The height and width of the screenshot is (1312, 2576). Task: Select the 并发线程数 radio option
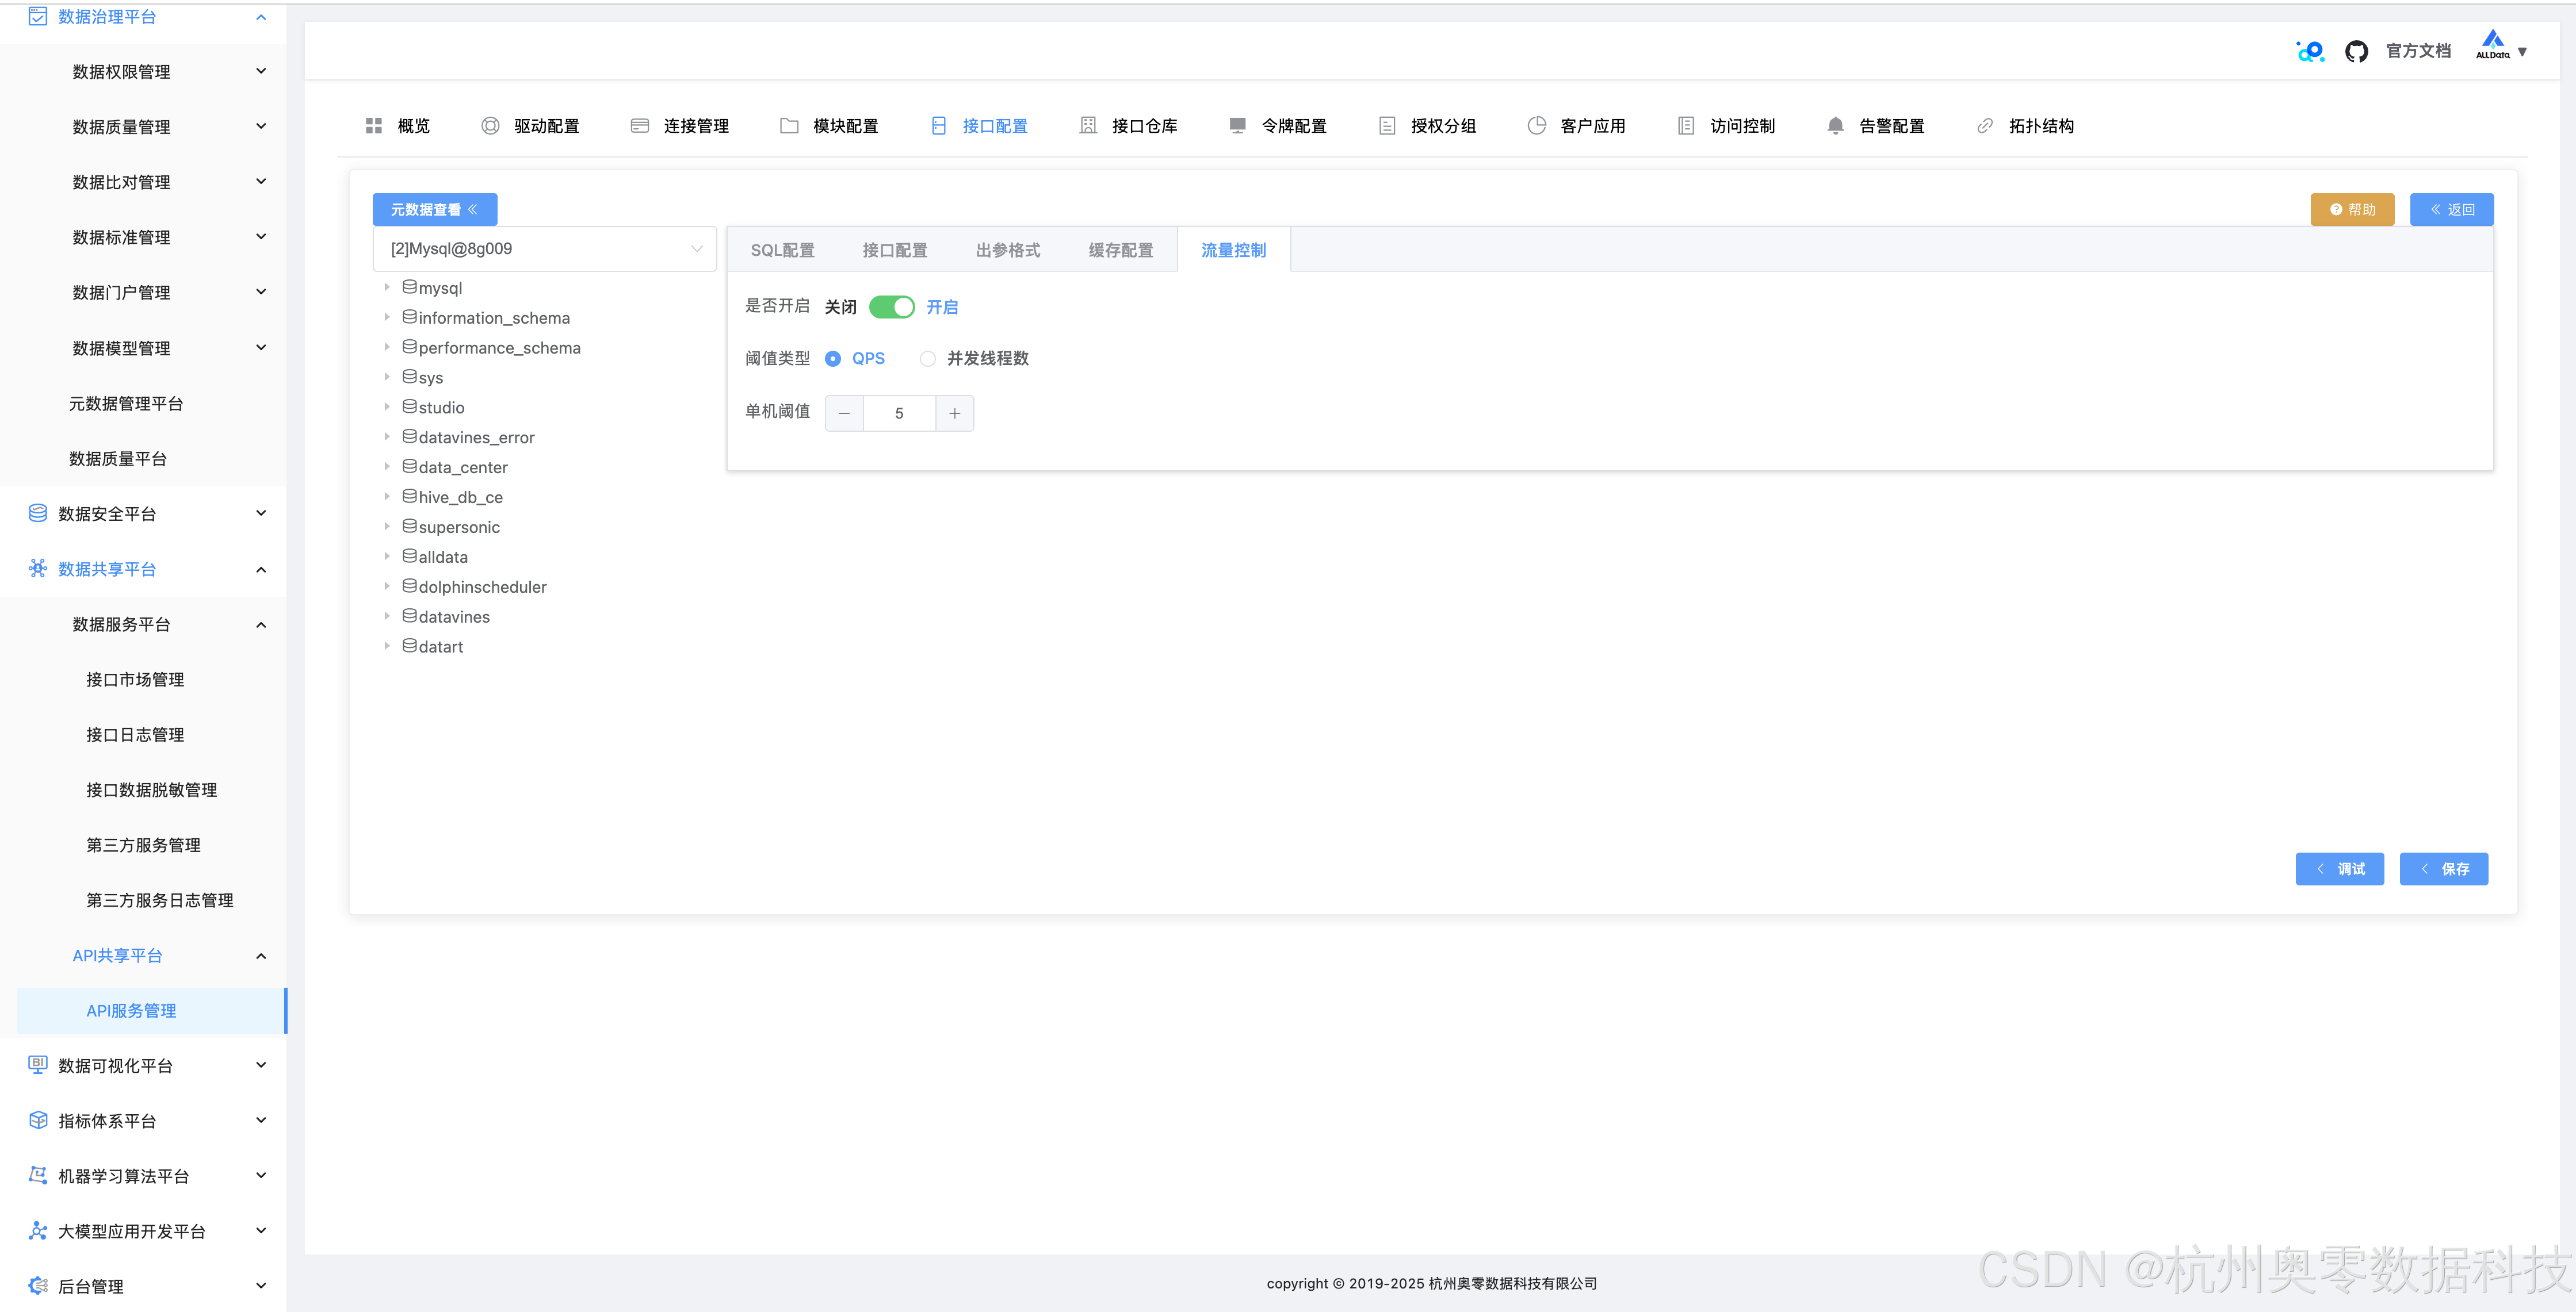(x=928, y=359)
